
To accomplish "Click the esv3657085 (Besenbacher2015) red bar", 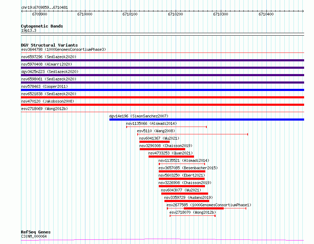I will (182, 171).
